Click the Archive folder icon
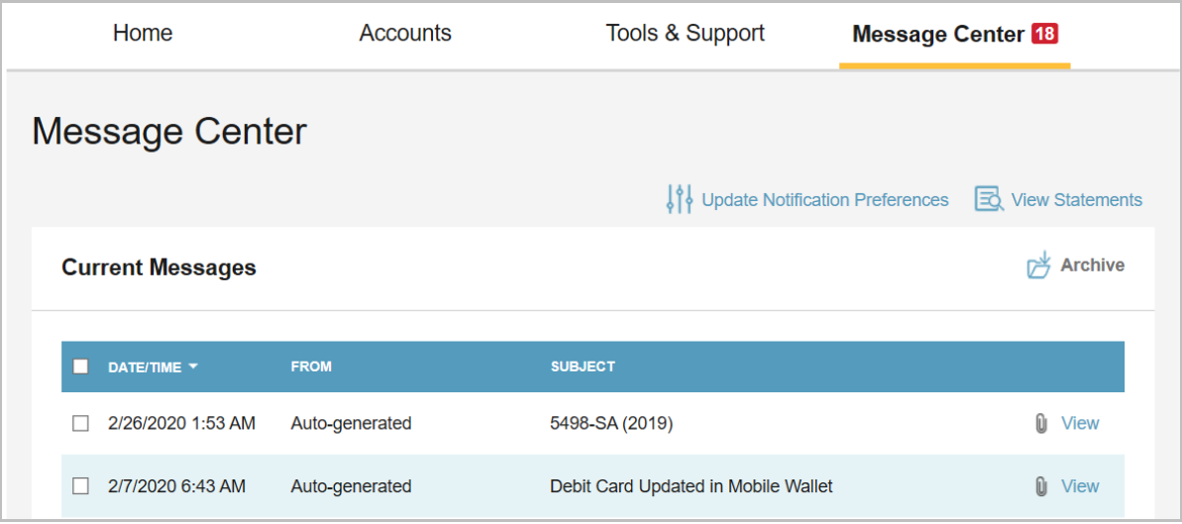1182x524 pixels. (x=1038, y=265)
